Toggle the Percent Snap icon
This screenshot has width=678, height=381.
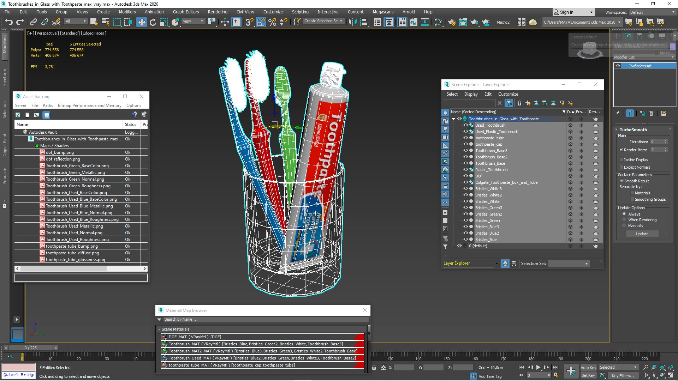pos(272,22)
